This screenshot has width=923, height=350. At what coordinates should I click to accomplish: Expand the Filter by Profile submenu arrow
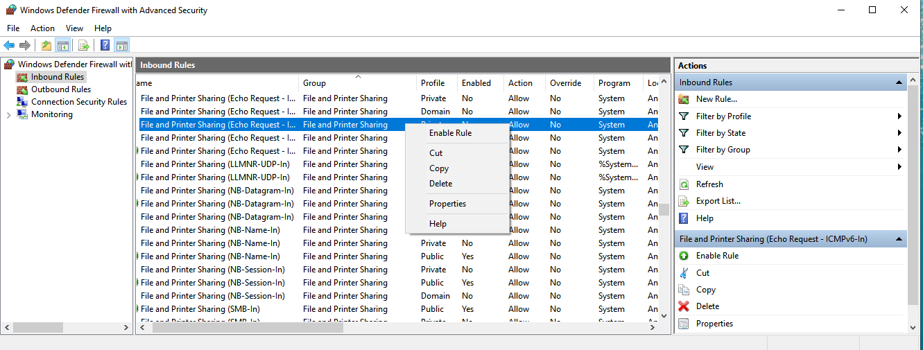(899, 116)
